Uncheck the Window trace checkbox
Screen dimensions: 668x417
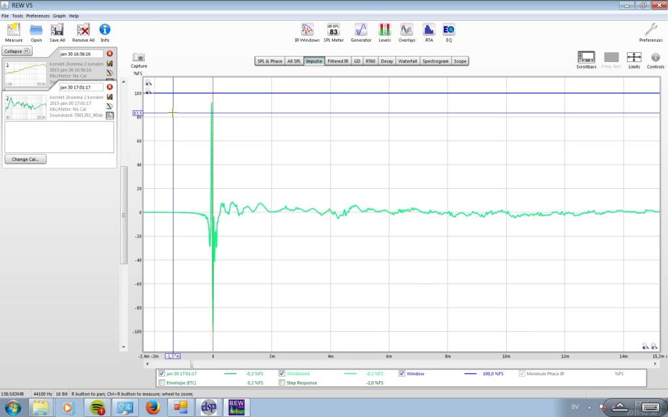click(402, 373)
